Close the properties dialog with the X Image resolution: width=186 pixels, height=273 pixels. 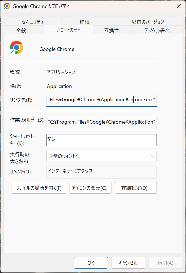pos(179,6)
